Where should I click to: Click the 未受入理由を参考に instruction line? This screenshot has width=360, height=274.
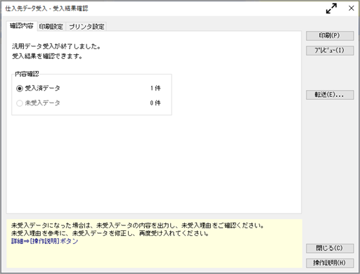point(110,233)
